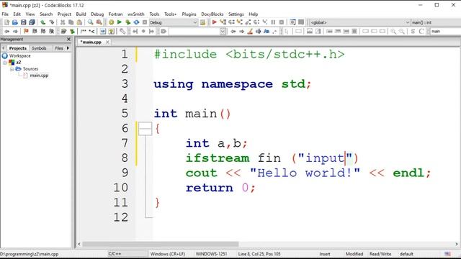461x259 pixels.
Task: Open the Plugins menu
Action: click(189, 14)
